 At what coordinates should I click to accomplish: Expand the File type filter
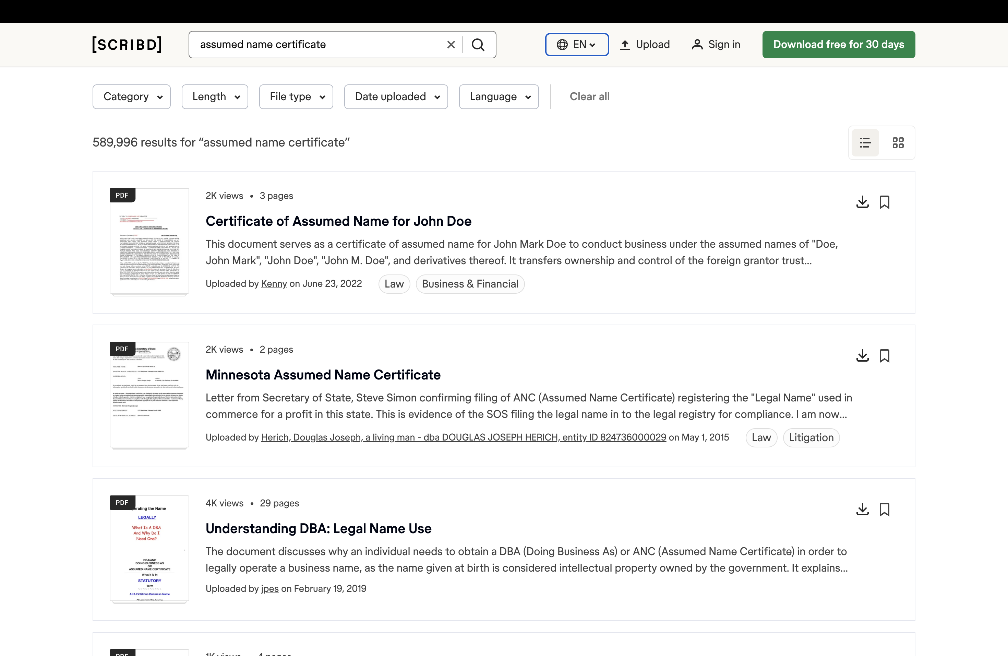[296, 97]
